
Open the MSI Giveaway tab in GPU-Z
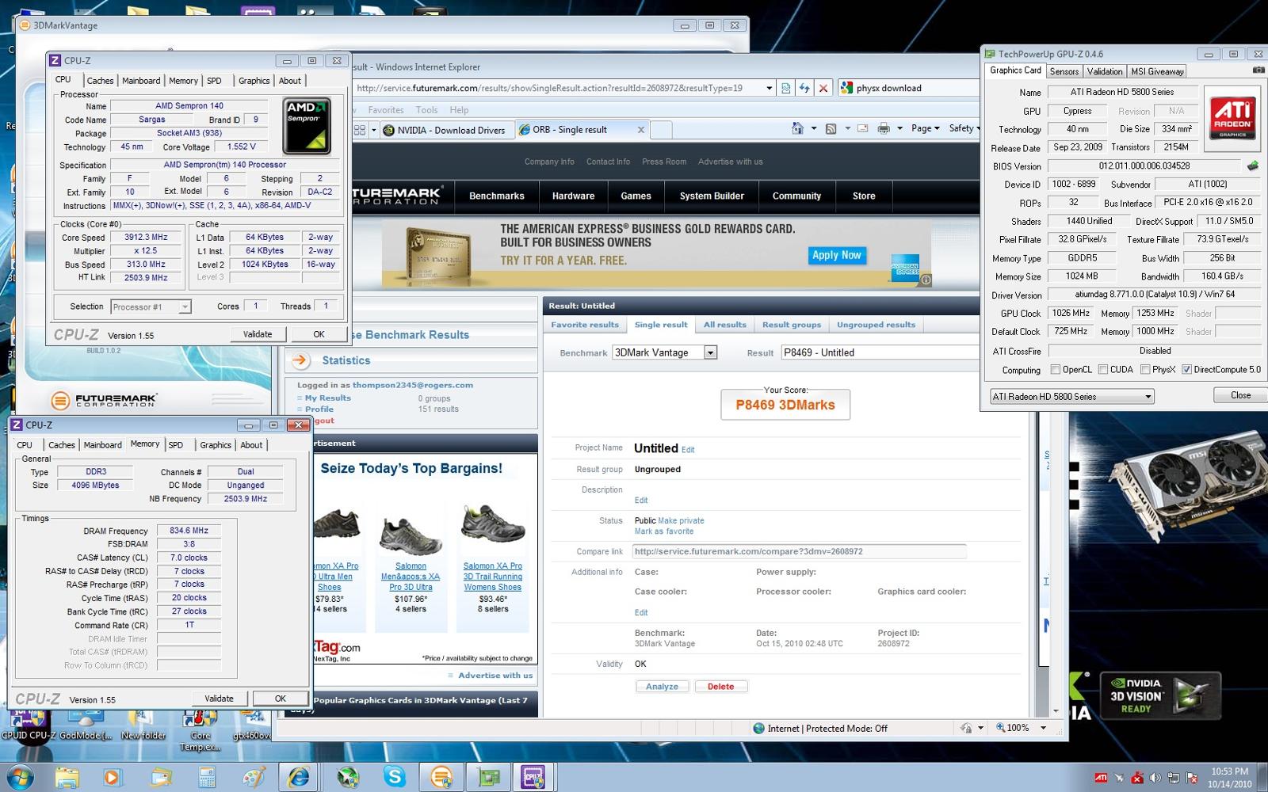click(x=1157, y=71)
